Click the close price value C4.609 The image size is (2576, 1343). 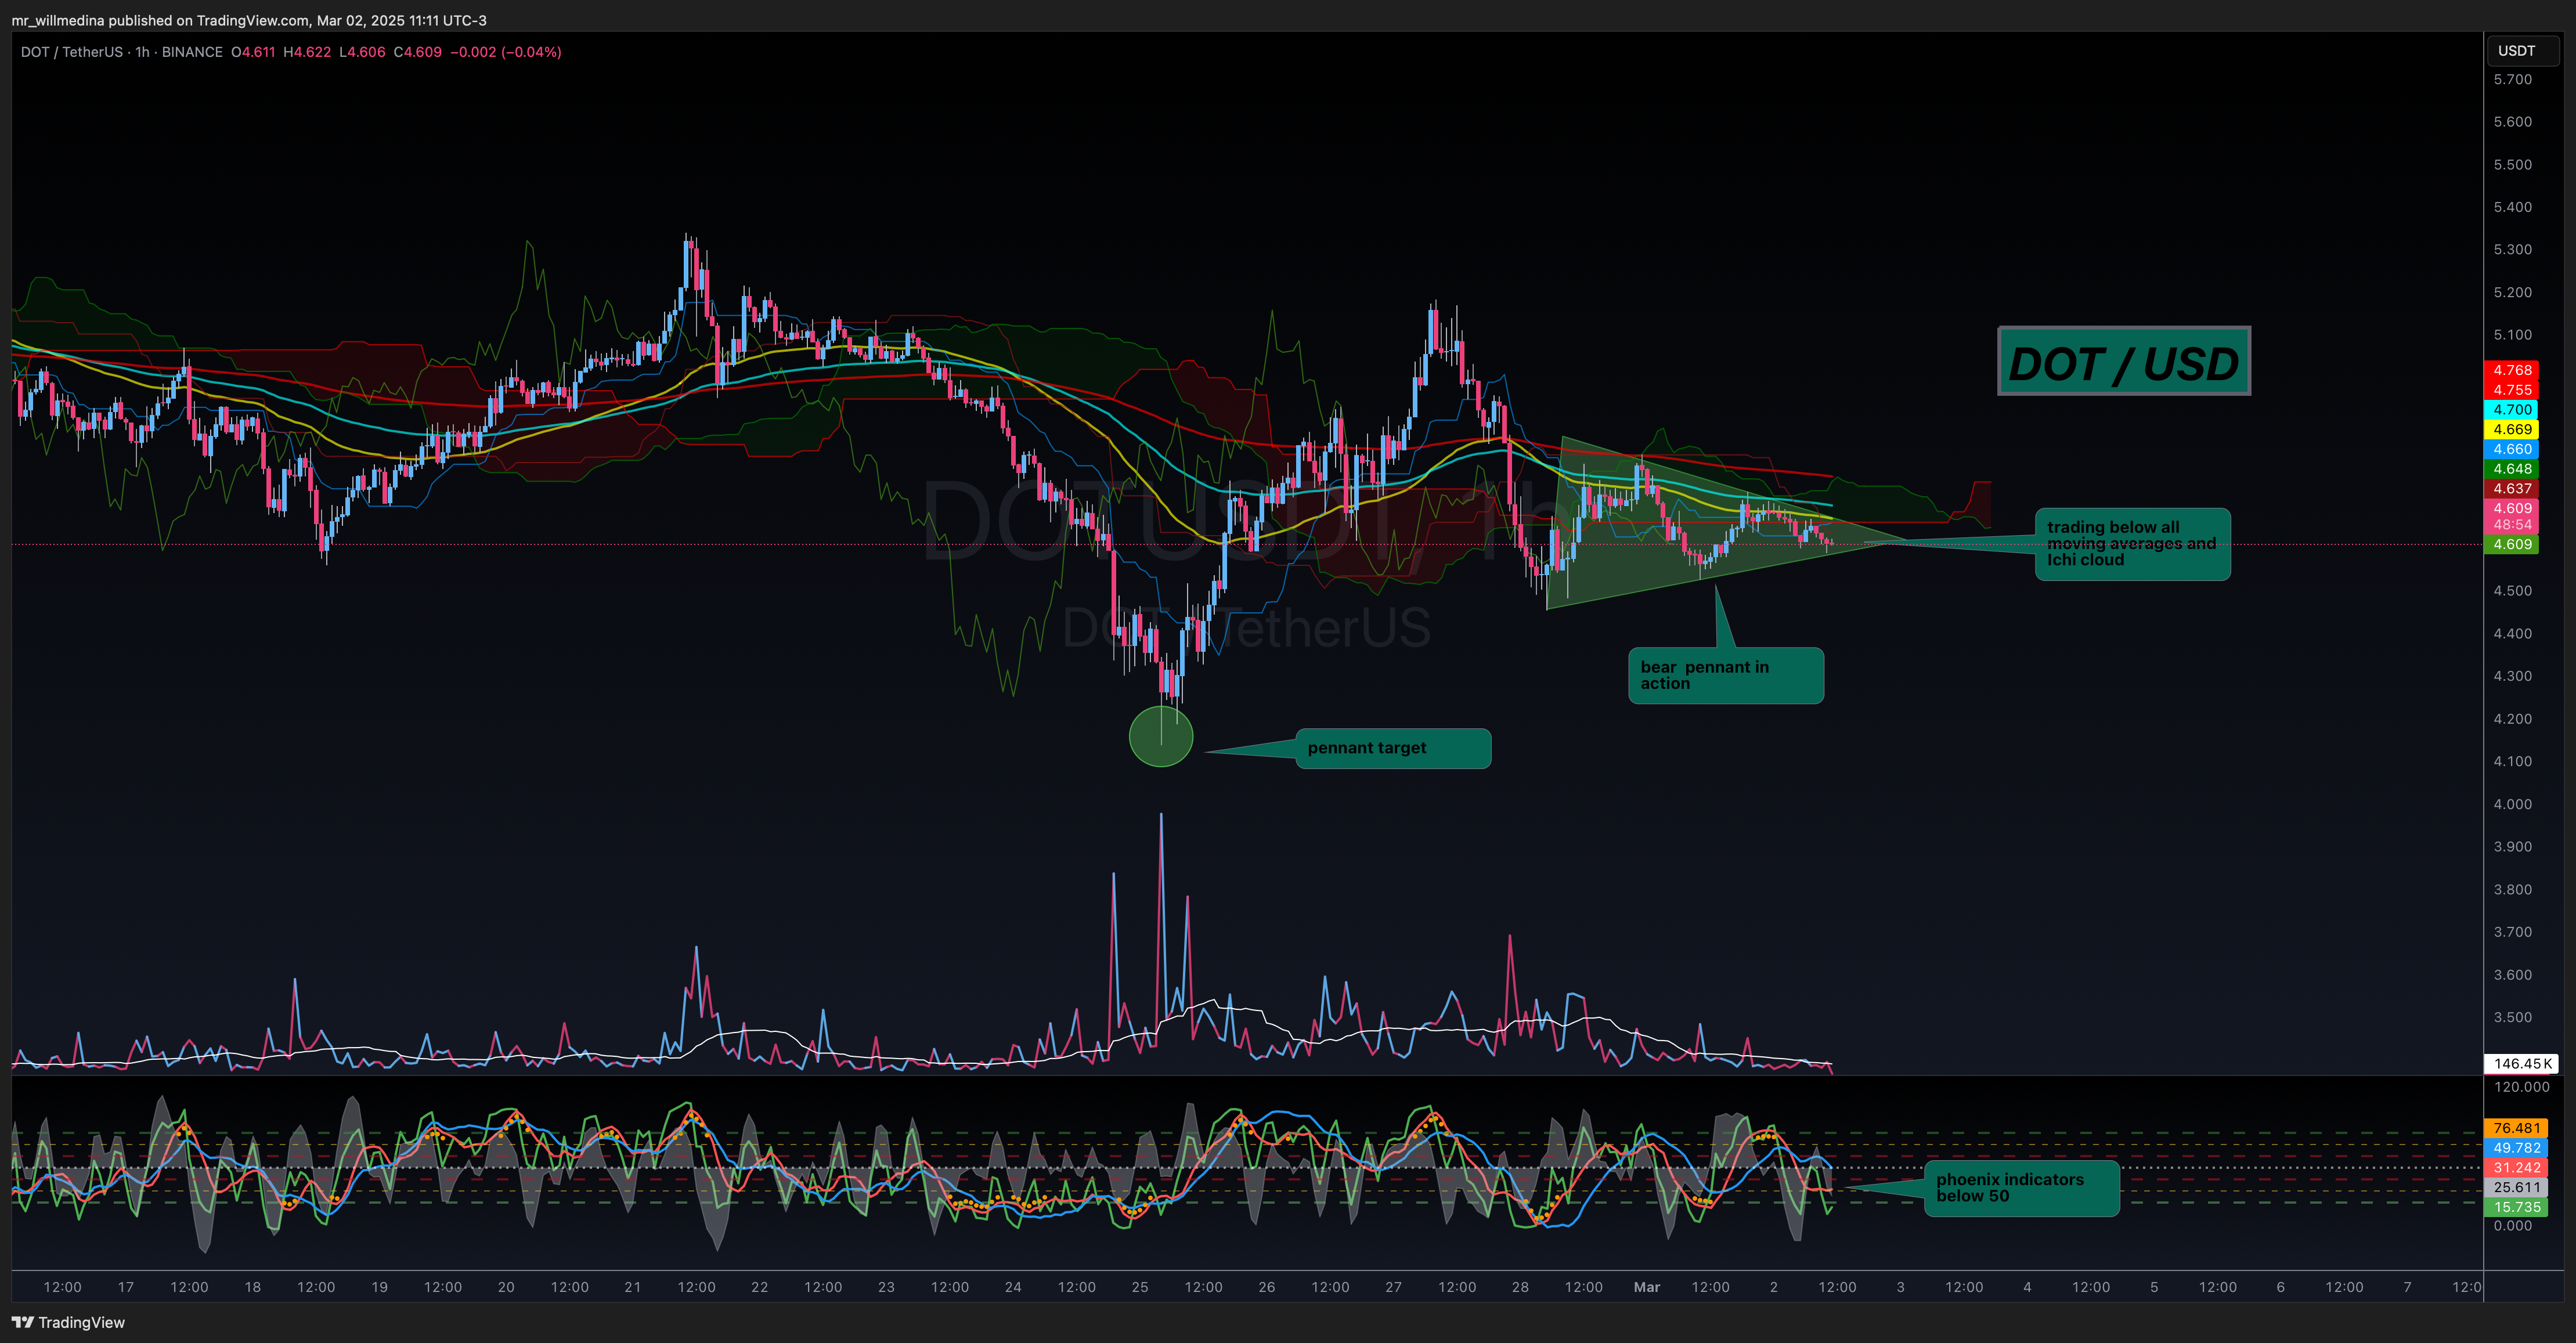[x=417, y=52]
